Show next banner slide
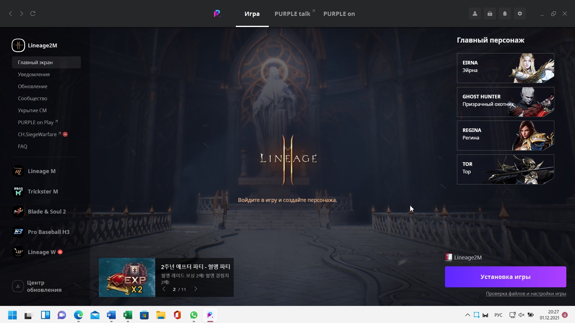Image resolution: width=575 pixels, height=323 pixels. tap(196, 289)
